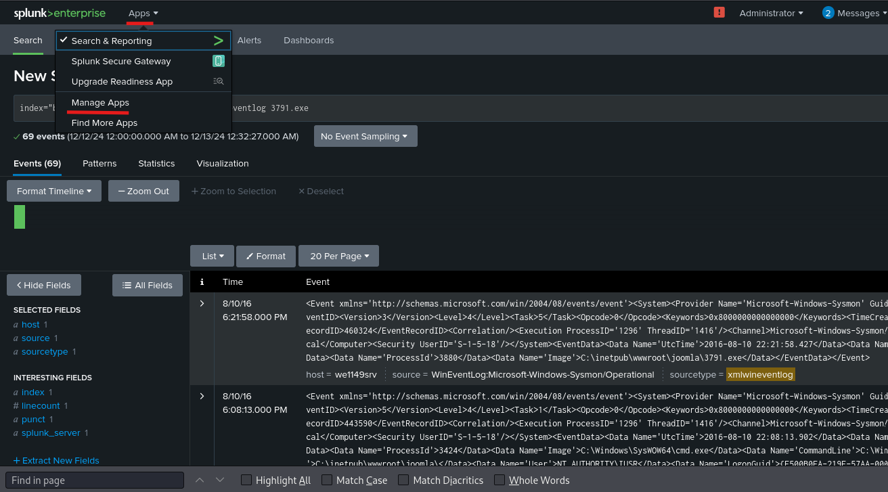888x492 pixels.
Task: Open the No Event Sampling dropdown
Action: coord(365,136)
